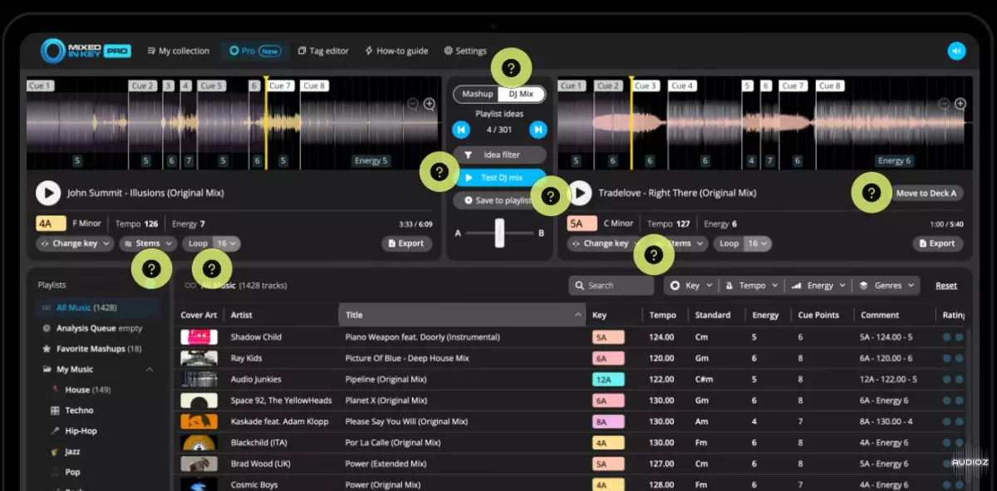The width and height of the screenshot is (997, 491).
Task: Click the Shadow Child cover art thumbnail
Action: pyautogui.click(x=199, y=337)
